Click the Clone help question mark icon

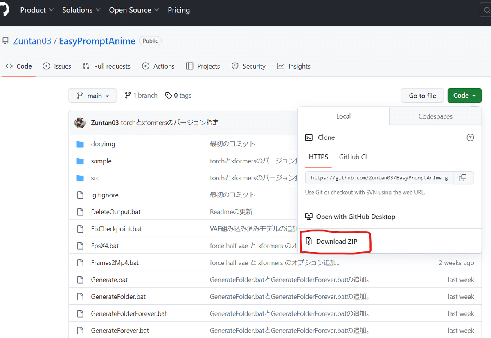pos(470,137)
